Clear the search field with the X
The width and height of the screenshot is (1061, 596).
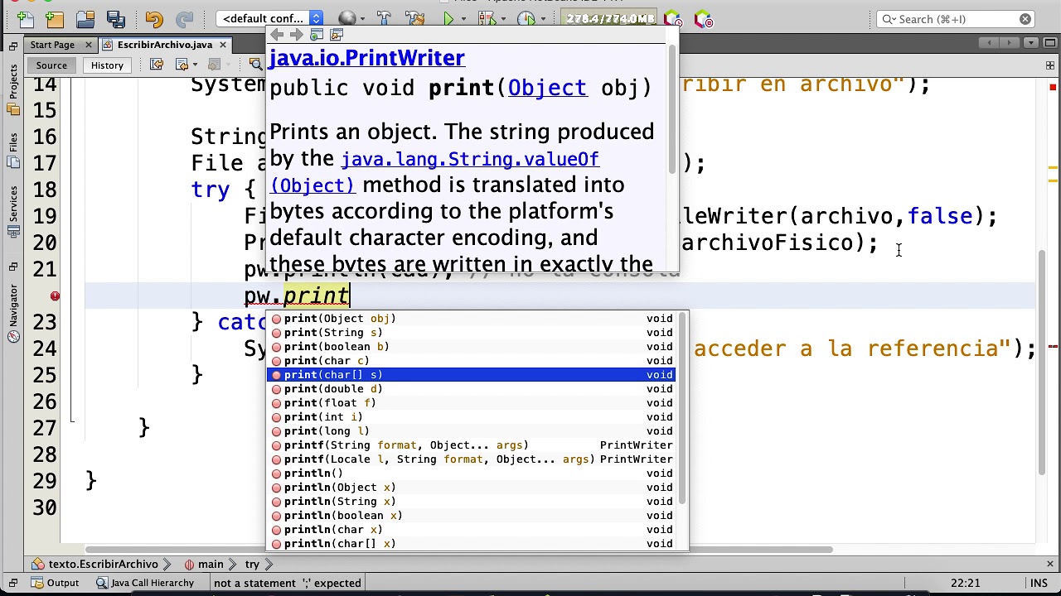coord(1025,19)
